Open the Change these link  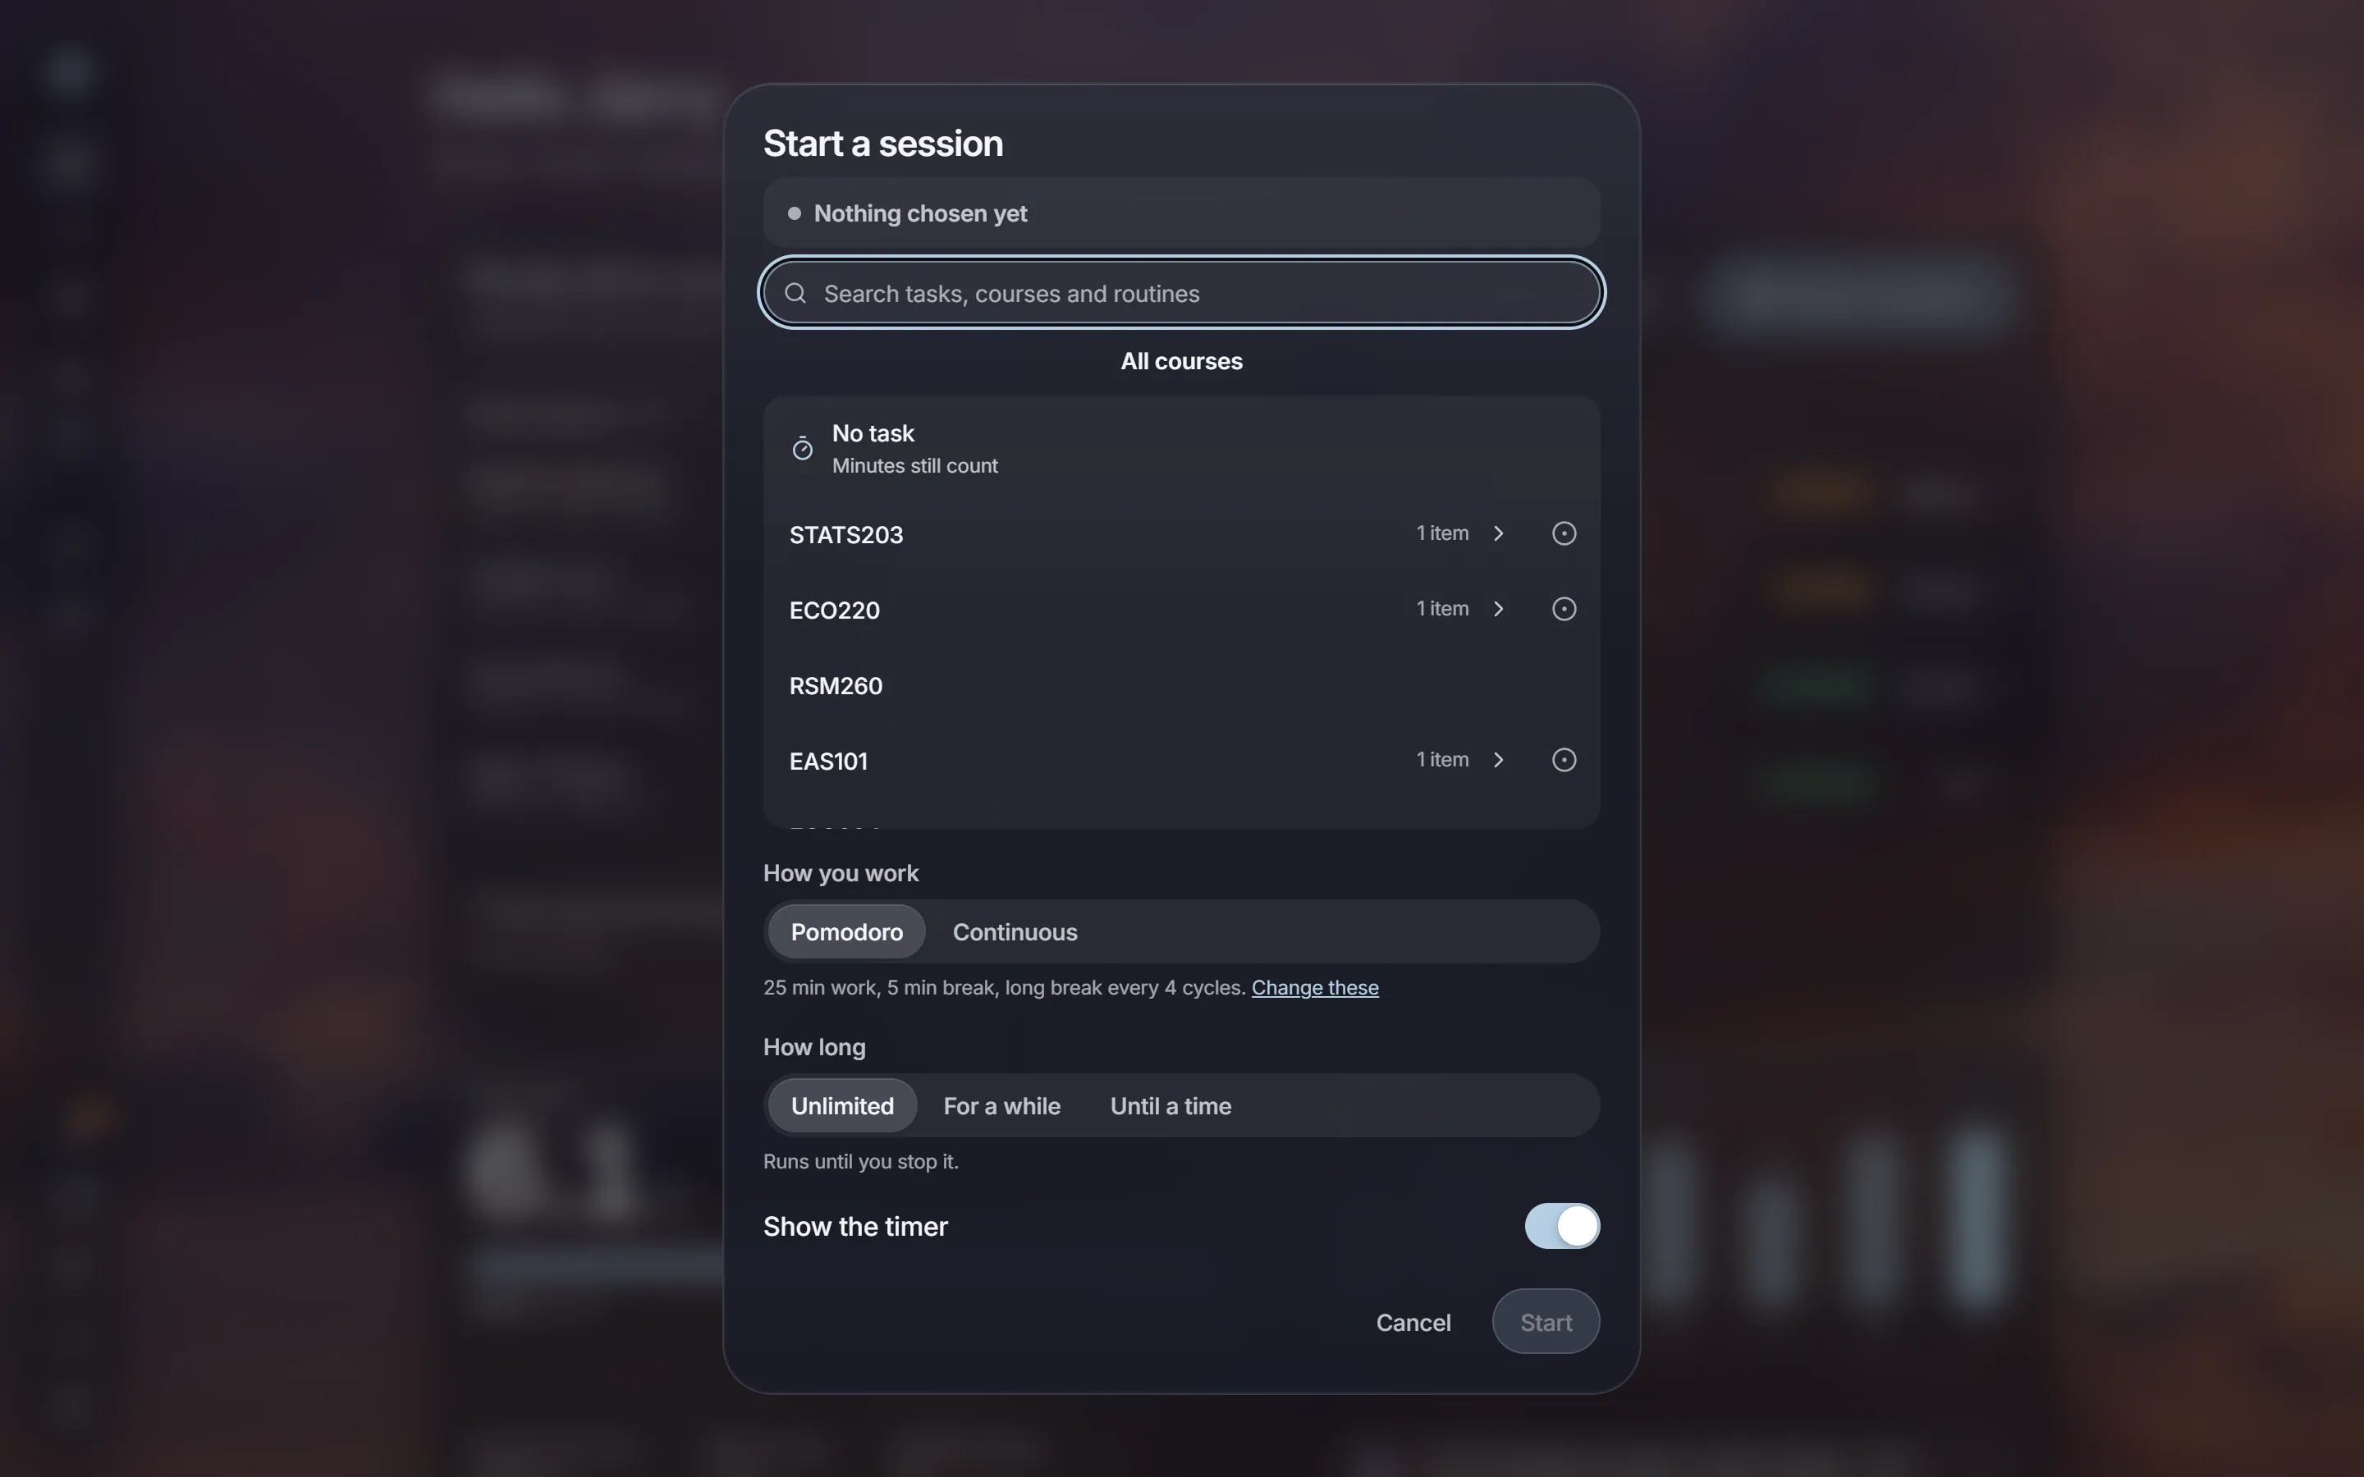1315,988
